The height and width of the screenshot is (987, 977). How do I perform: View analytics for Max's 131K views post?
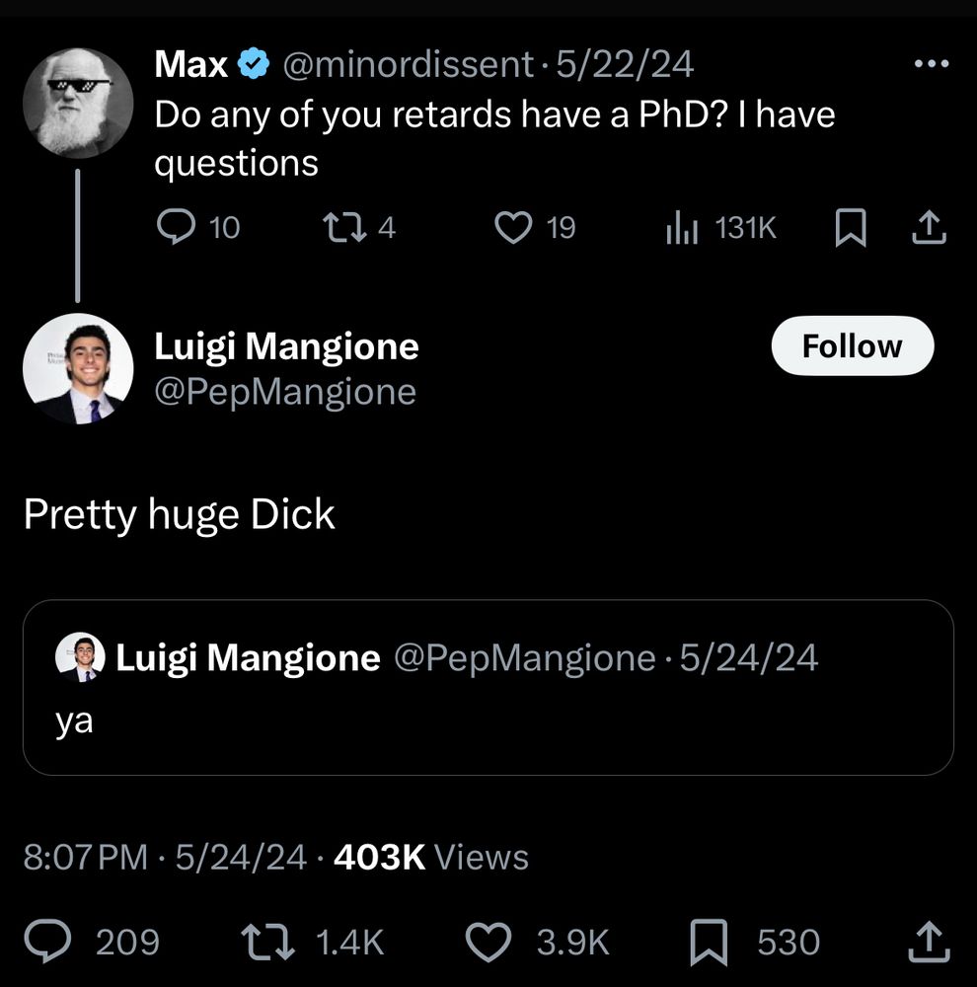click(x=681, y=229)
